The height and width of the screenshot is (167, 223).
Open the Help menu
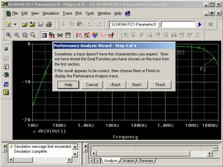[x=118, y=13]
